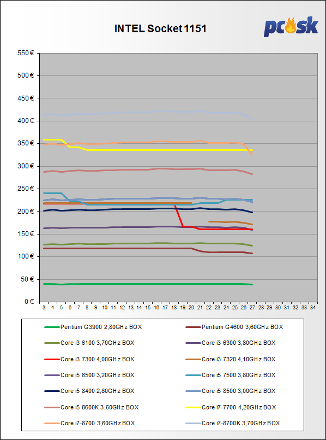Click the chart title INTEL Socket 1151
326x440 pixels.
160,29
